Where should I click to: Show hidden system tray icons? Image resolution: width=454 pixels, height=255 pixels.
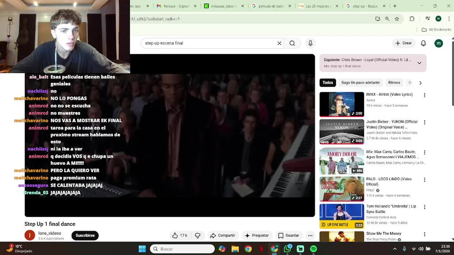395,249
